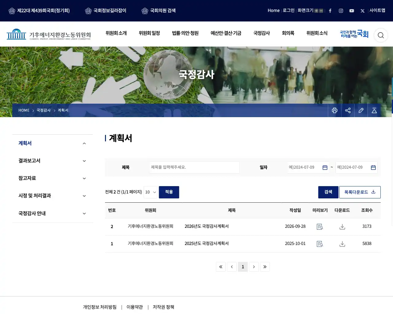Focus the 제목 search input field
The width and height of the screenshot is (393, 314).
[195, 167]
